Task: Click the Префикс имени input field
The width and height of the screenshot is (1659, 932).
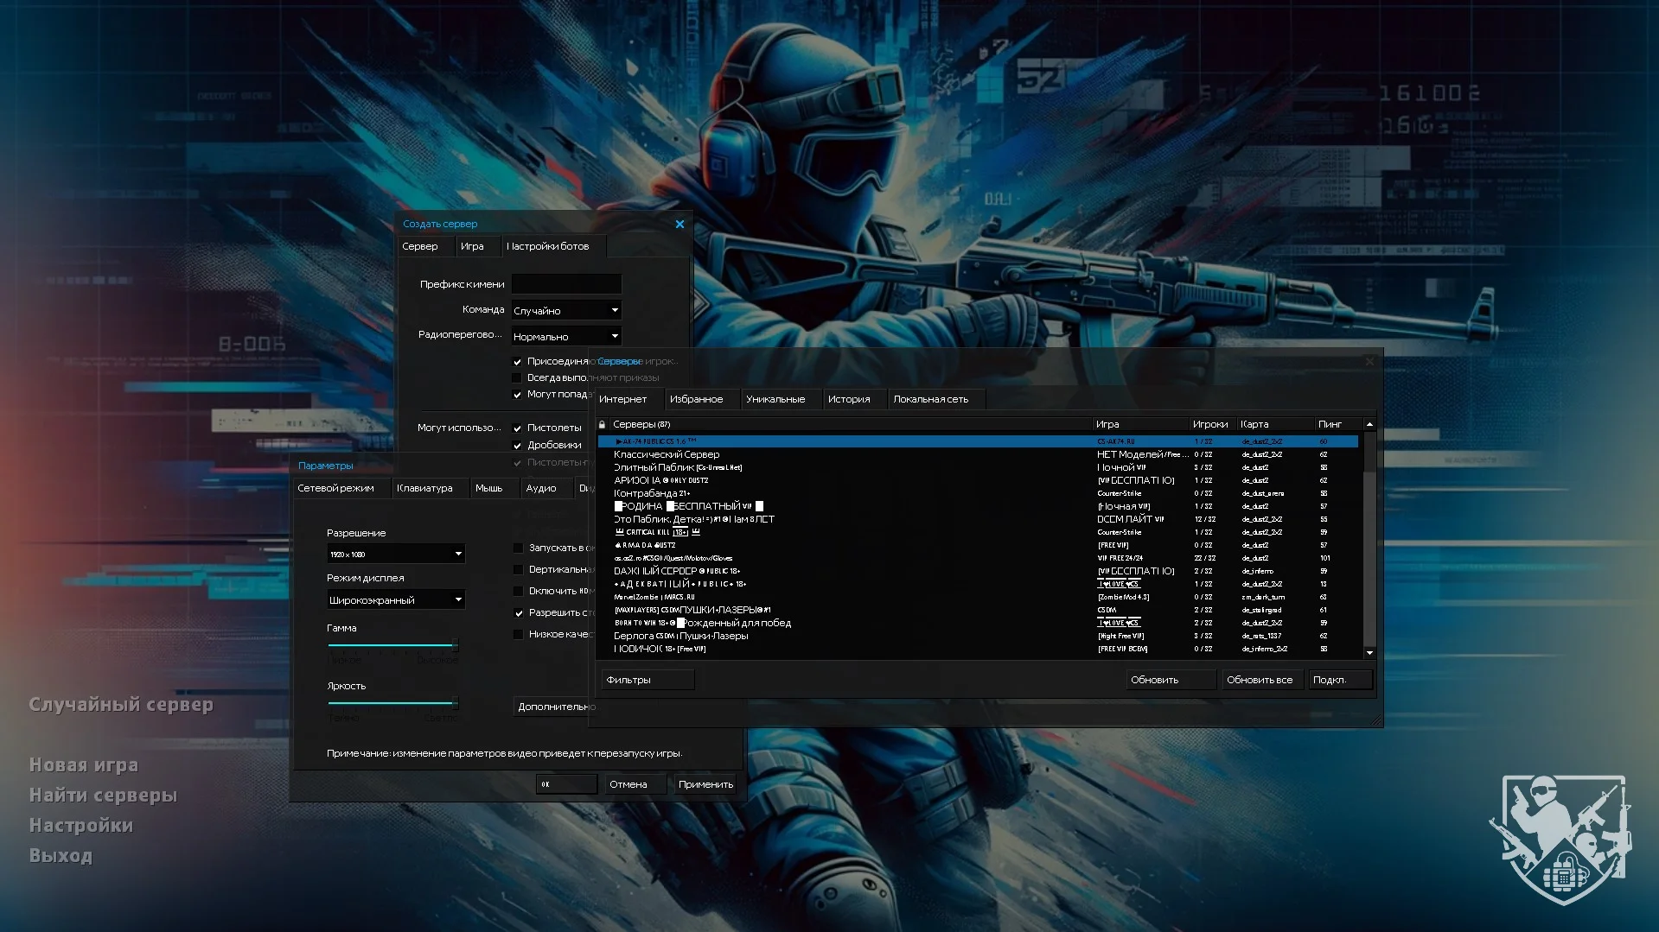Action: pos(566,284)
